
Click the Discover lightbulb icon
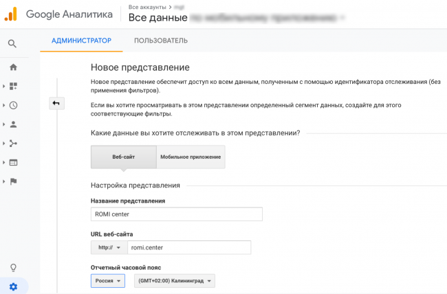click(13, 267)
